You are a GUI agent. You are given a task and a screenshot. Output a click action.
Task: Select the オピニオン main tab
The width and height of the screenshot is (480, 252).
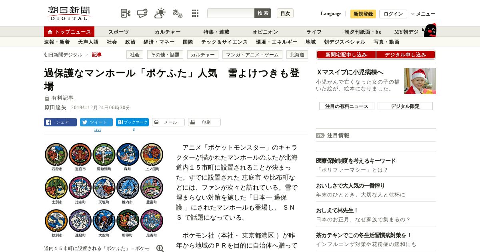tap(265, 32)
